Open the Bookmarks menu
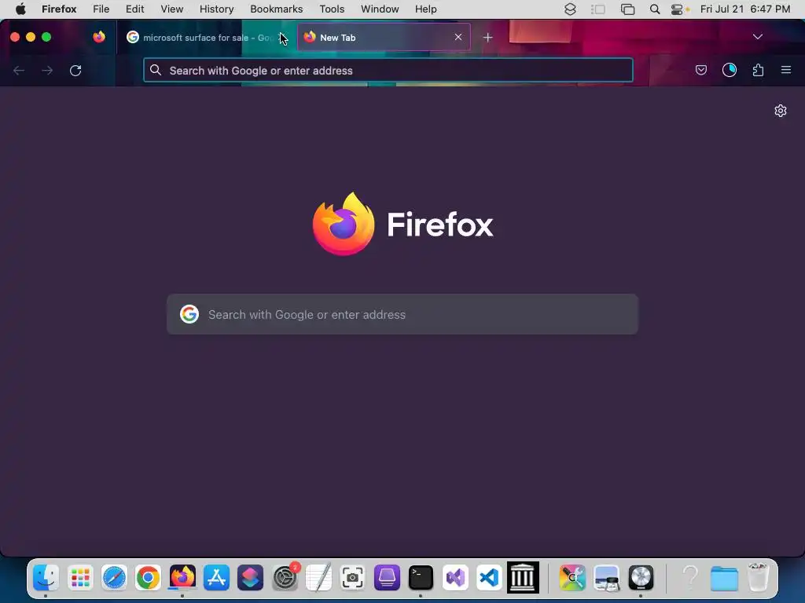 pyautogui.click(x=276, y=9)
